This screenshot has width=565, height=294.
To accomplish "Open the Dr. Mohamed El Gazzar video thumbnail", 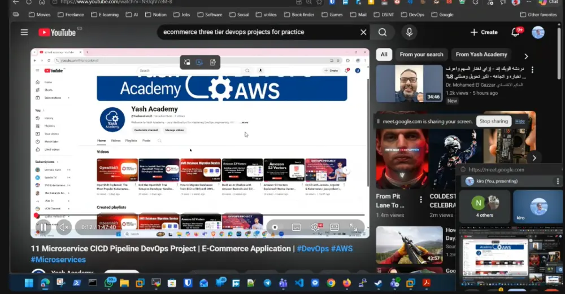I will [x=409, y=84].
